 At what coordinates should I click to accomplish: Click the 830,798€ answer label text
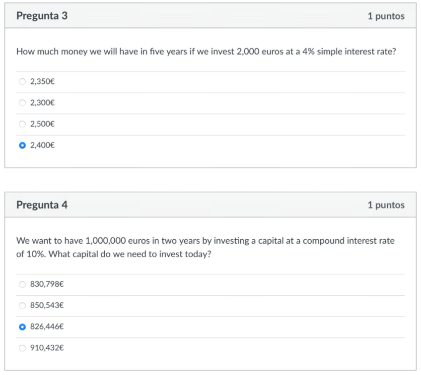47,284
